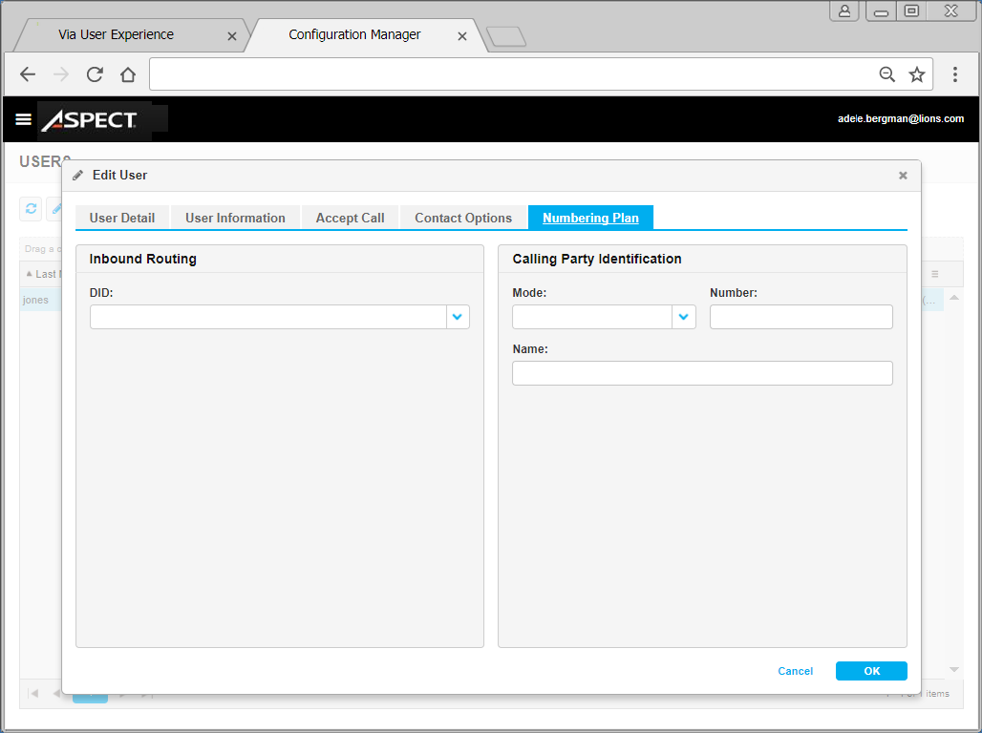
Task: Bookmark this page with the star icon
Action: point(917,73)
